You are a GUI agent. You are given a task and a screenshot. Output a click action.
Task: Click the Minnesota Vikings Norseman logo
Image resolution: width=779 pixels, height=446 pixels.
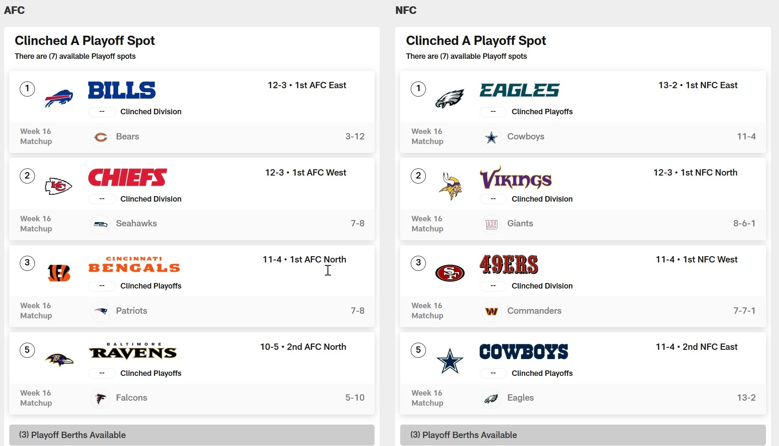click(450, 186)
